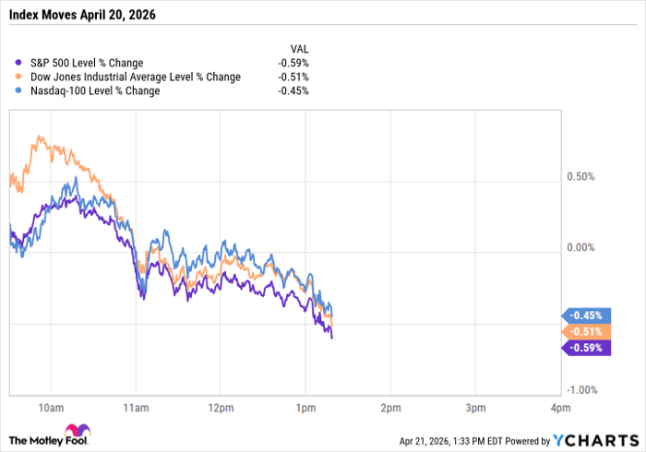The width and height of the screenshot is (646, 452).
Task: Click the 4pm time axis label
Action: 558,407
